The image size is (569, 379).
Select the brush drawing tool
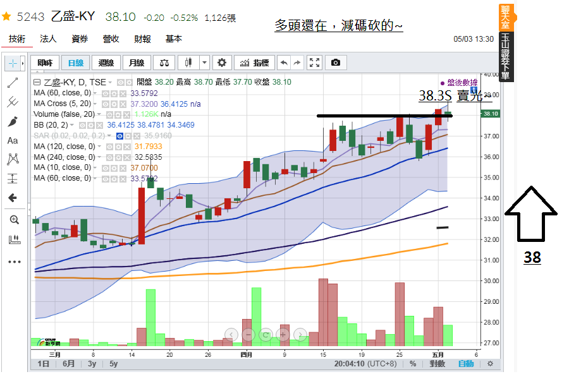coord(13,121)
